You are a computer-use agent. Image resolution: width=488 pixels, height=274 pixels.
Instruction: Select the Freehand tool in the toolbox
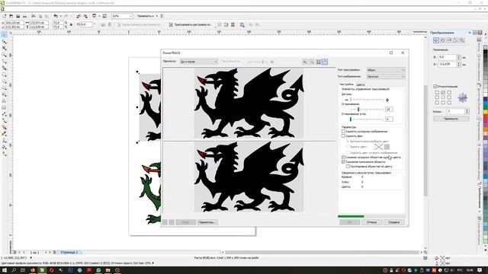(4, 61)
